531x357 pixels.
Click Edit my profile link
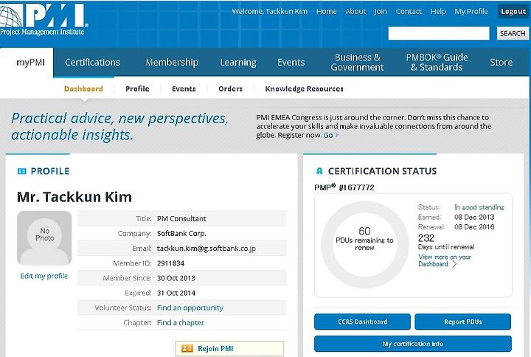tap(44, 276)
